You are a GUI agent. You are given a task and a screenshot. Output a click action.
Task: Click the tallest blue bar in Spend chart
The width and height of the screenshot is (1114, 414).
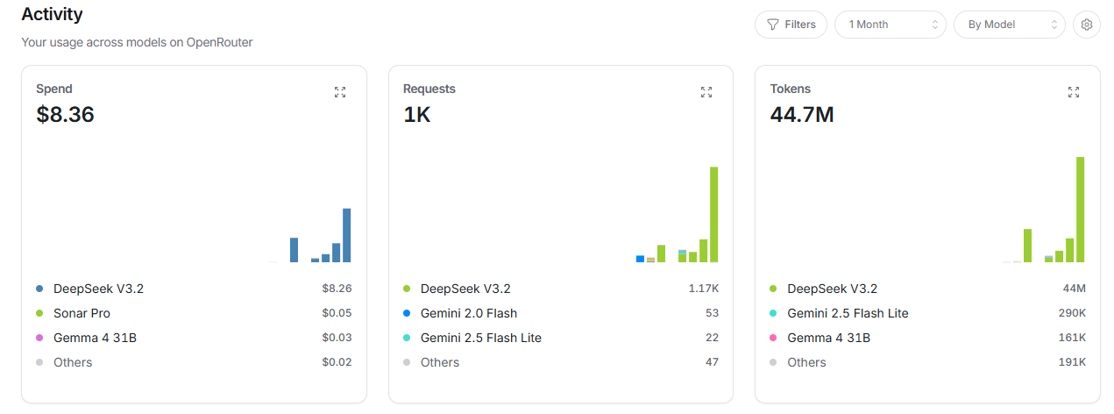click(346, 235)
